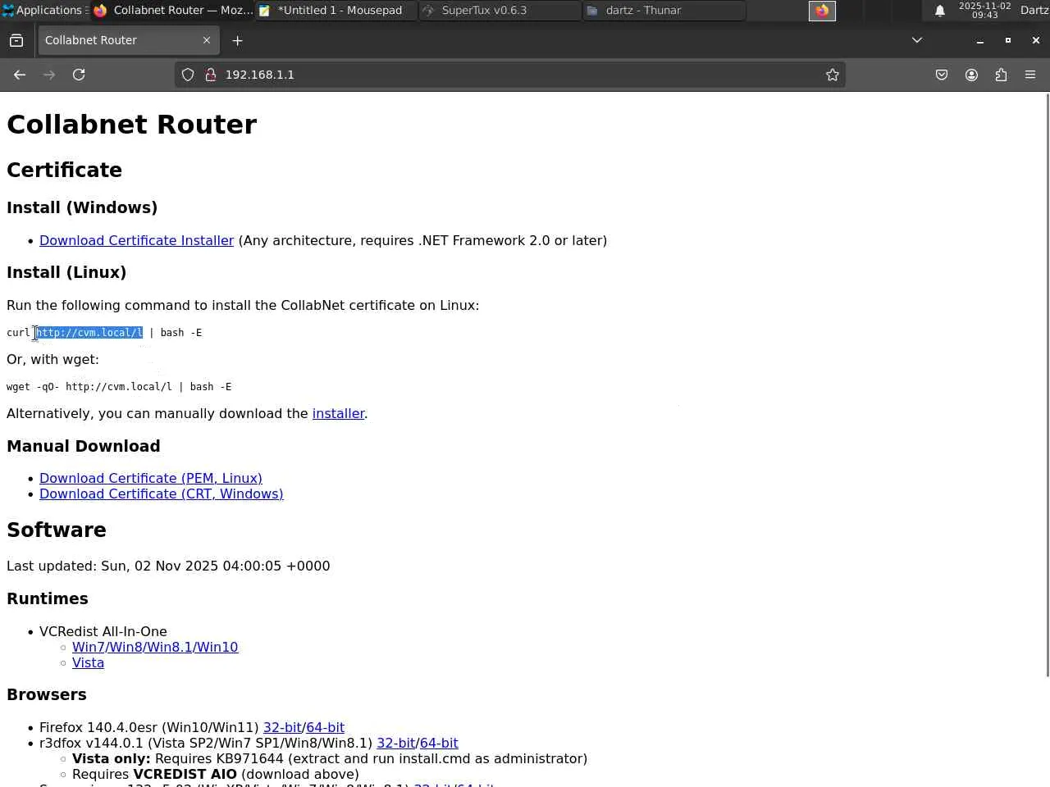Switch to the Mousepad Untitled 1 window
The width and height of the screenshot is (1050, 787).
pyautogui.click(x=336, y=11)
